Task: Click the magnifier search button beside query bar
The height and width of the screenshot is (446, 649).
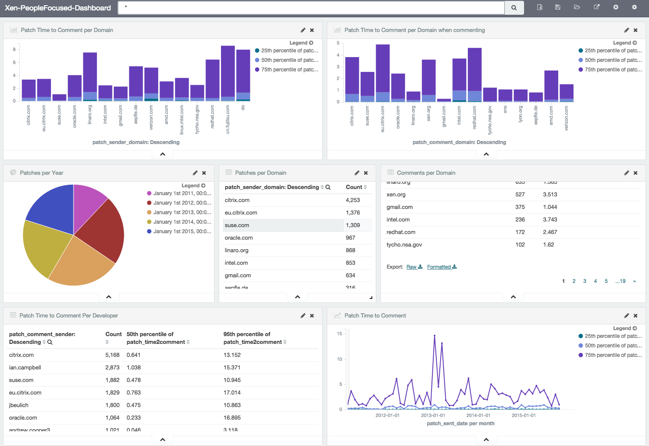Action: pyautogui.click(x=514, y=8)
